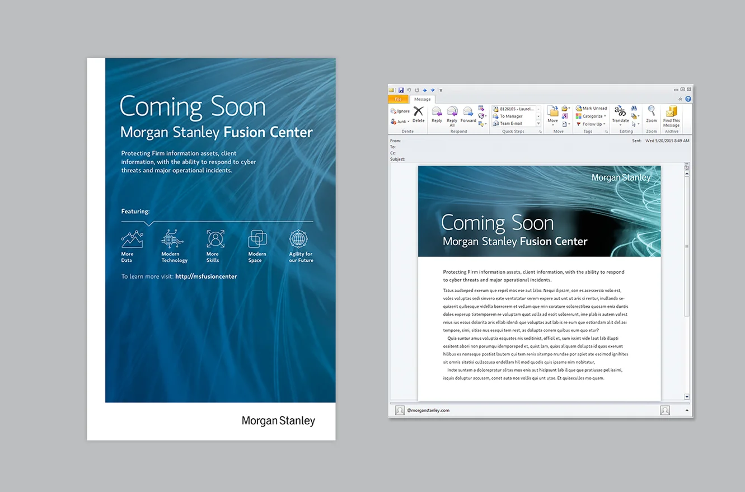This screenshot has width=745, height=492.
Task: Click the ruler toggle above message scrollbar
Action: point(687,167)
